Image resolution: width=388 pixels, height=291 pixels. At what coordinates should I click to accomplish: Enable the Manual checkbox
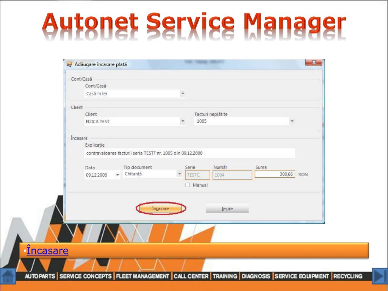[188, 185]
